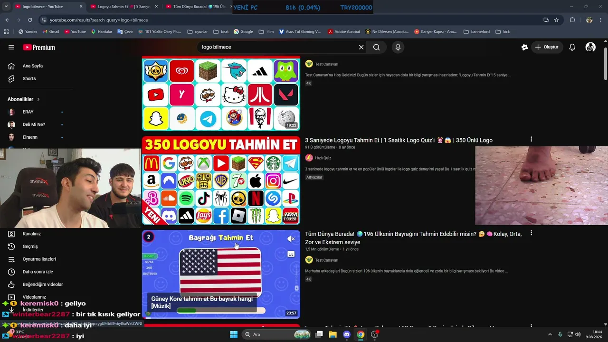Open the ERAY subscription channel
The image size is (608, 342).
[x=28, y=112]
